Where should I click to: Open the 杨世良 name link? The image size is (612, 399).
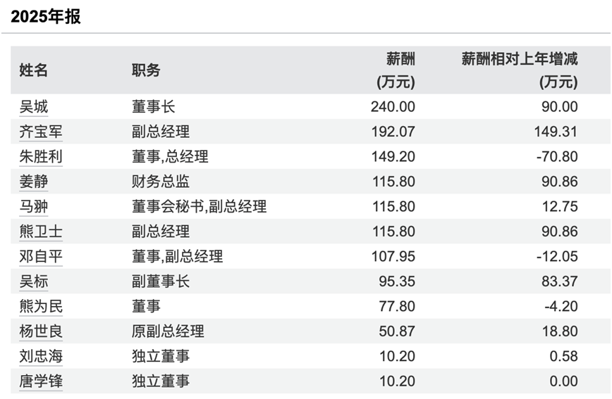pos(41,331)
